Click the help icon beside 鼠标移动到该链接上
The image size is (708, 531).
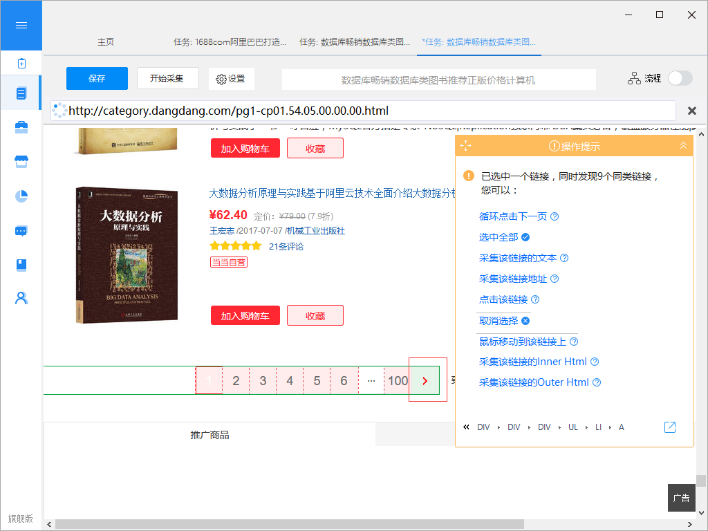pos(574,342)
